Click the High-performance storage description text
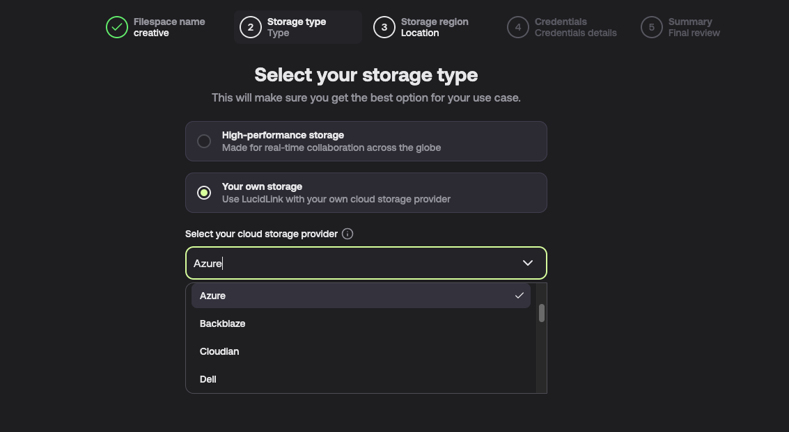789x432 pixels. point(331,148)
